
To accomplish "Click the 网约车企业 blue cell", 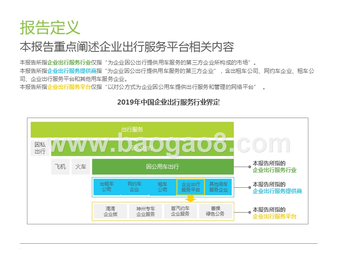I will pyautogui.click(x=134, y=187).
